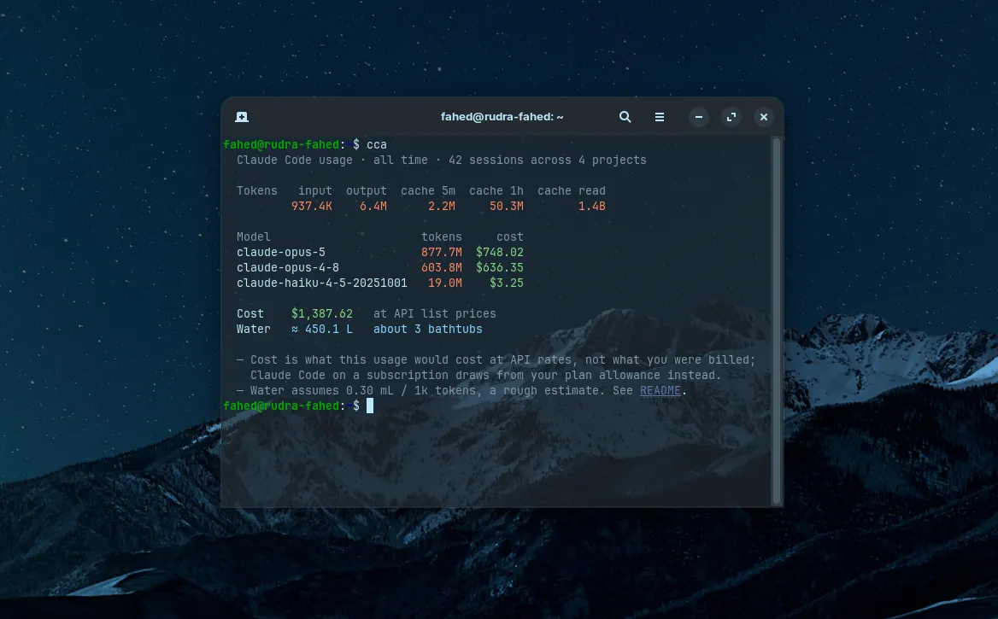The image size is (998, 619).
Task: Click the cache 1h value 50.3M
Action: tap(507, 206)
